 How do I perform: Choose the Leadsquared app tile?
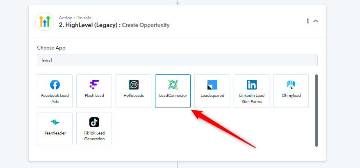point(212,91)
